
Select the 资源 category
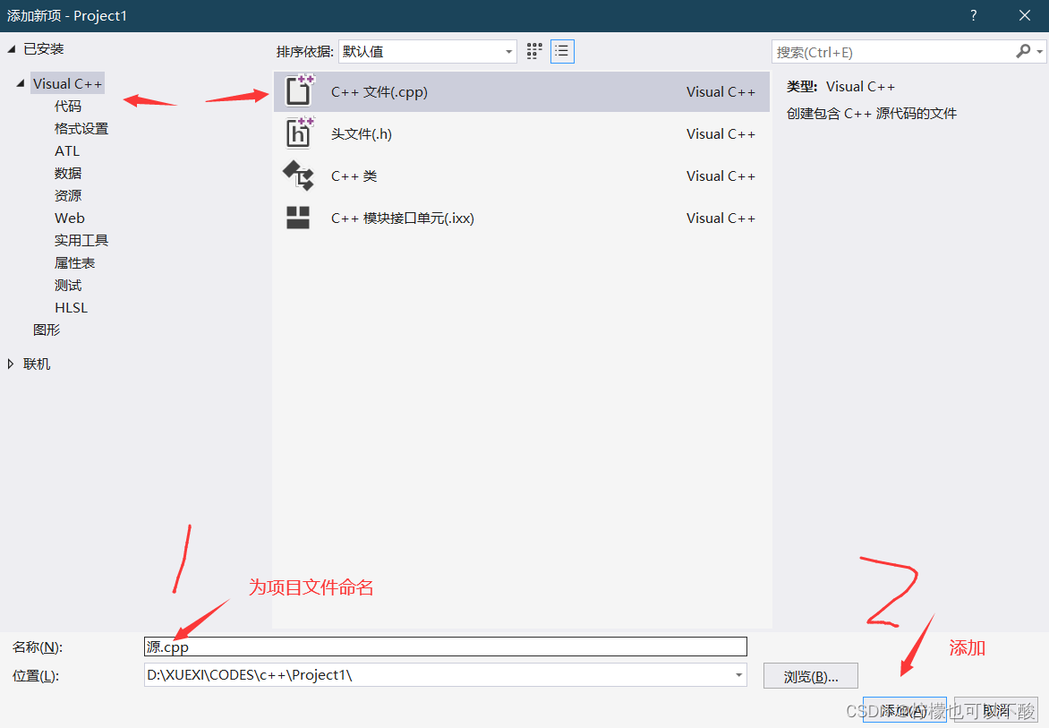point(67,195)
